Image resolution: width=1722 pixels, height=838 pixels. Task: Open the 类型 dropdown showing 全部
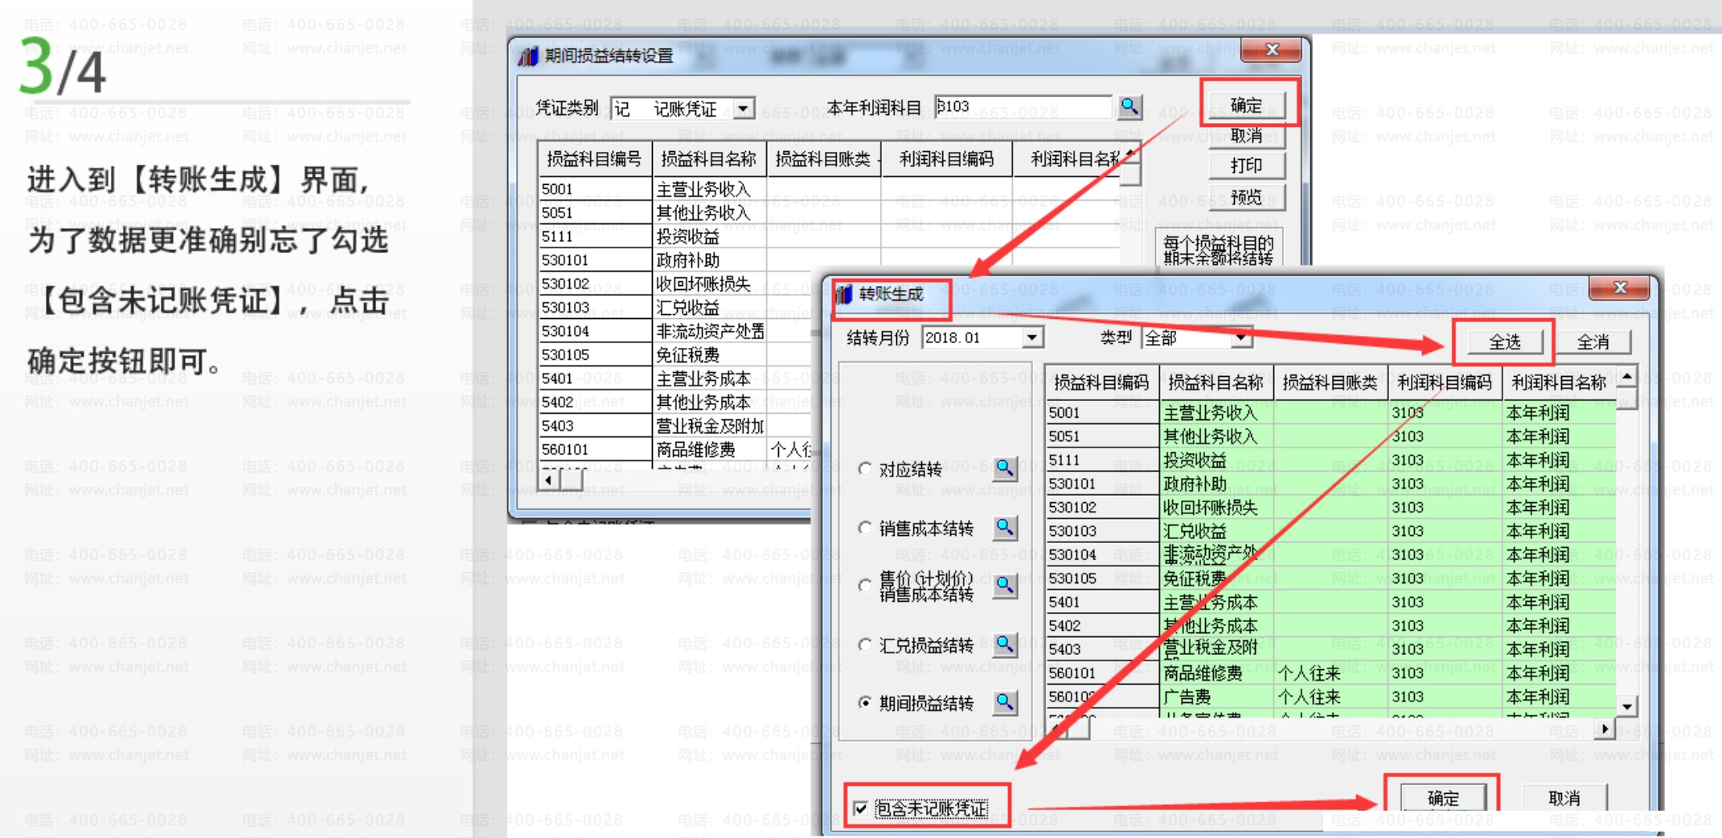point(1242,337)
